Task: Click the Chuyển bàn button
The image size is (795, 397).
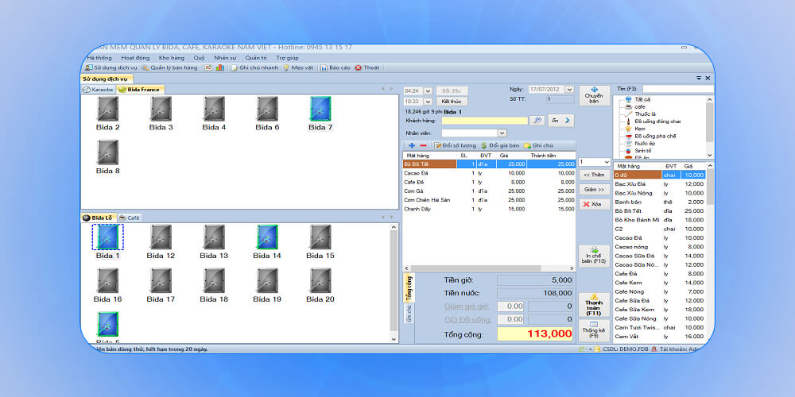Action: [x=594, y=95]
